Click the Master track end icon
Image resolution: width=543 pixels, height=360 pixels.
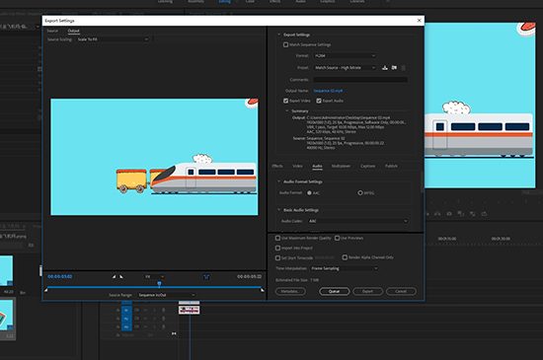pos(174,333)
